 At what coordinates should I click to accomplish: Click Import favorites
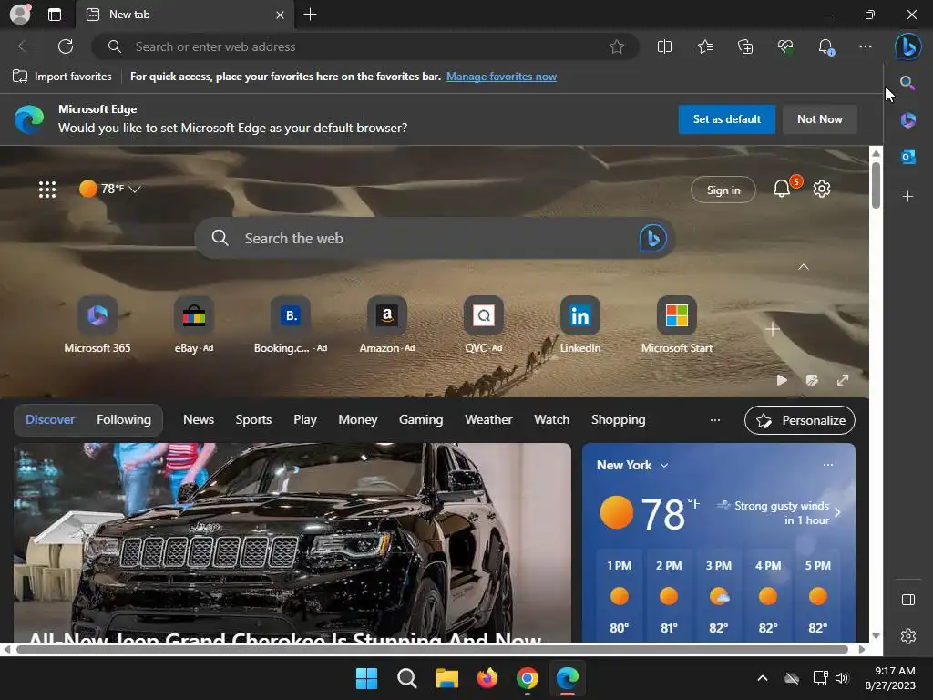[62, 77]
